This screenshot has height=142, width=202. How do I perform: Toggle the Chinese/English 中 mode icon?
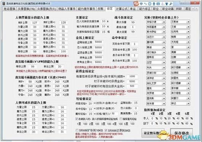click(141, 4)
